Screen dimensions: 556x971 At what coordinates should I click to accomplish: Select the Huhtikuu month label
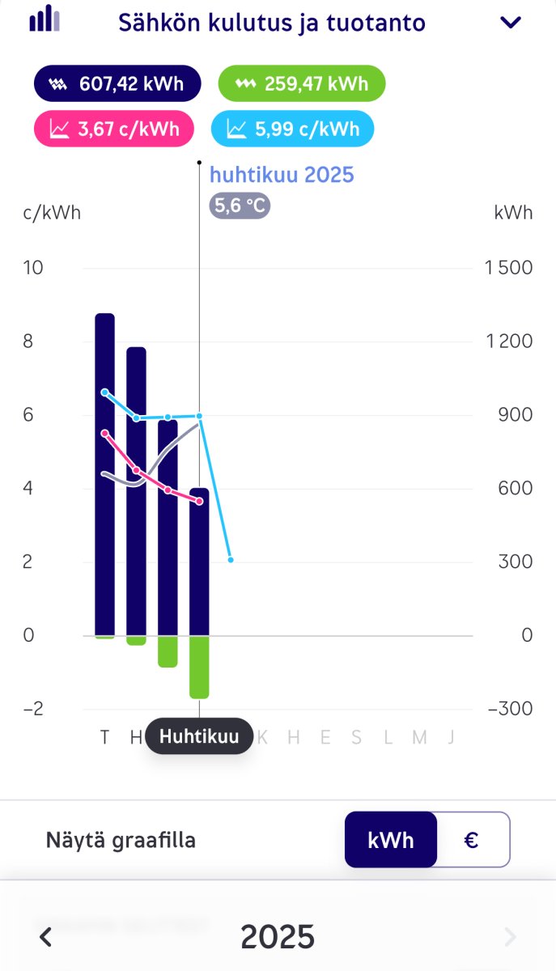tap(199, 736)
